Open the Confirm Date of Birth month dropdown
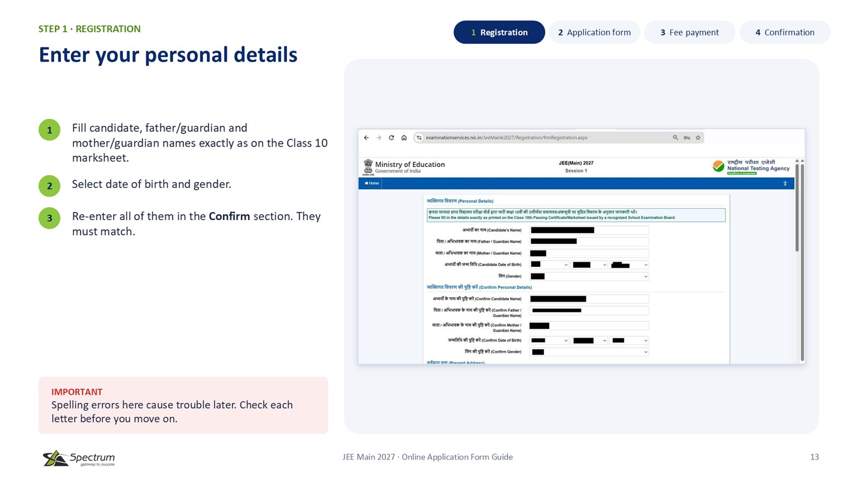 coord(589,341)
